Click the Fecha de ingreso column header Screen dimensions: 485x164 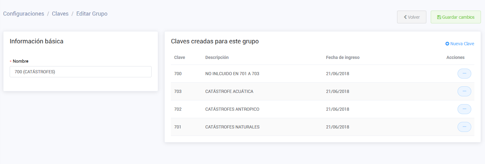[x=342, y=57]
